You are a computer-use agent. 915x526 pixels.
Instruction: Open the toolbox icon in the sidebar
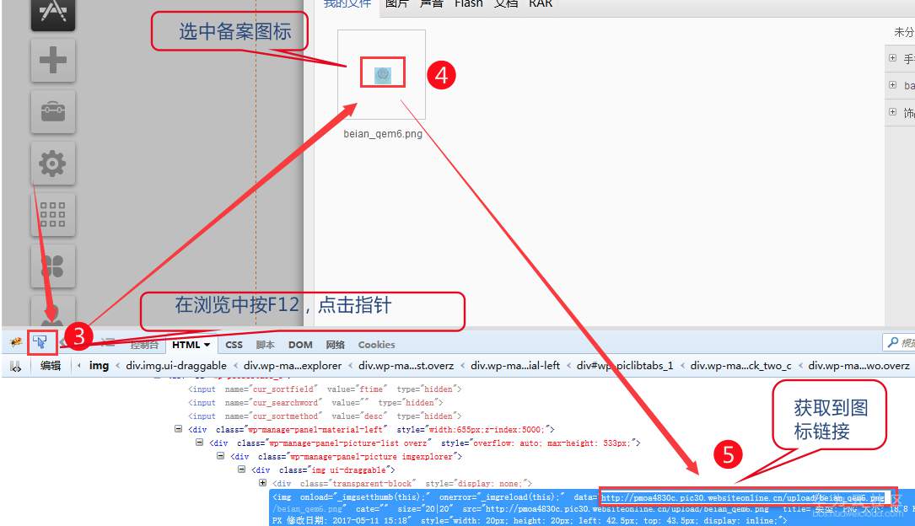point(53,111)
